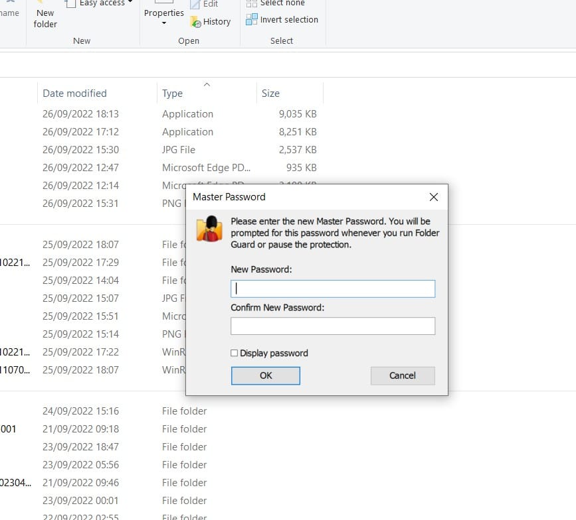Select the item modified 25/09/2022 15:14
Image resolution: width=576 pixels, height=520 pixels.
[x=92, y=334]
